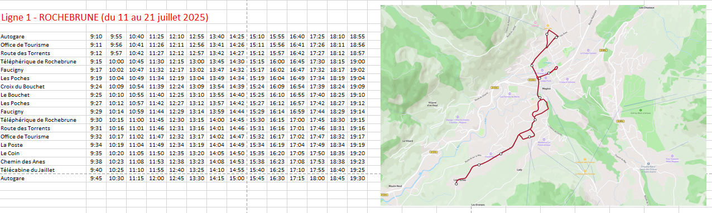The width and height of the screenshot is (712, 213).
Task: Select the southernmost bus stop marker on route
Action: (456, 184)
